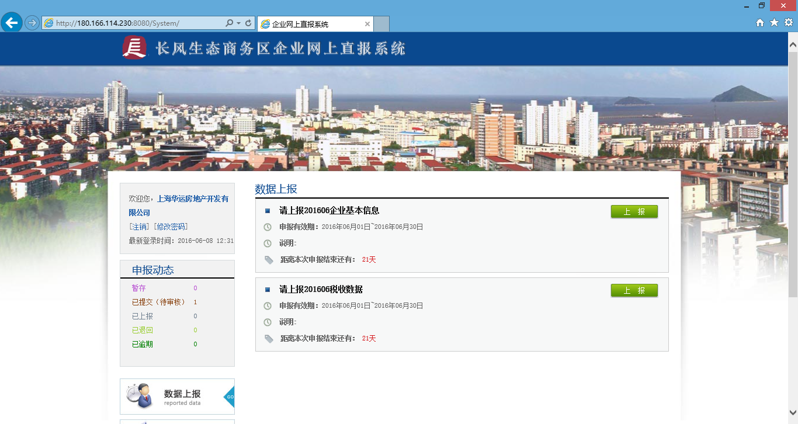Click the Search magnifier icon in address bar
Viewport: 798px width, 424px height.
[230, 23]
